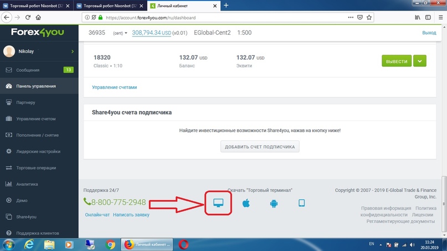Open the Firefox library icon

coord(418,17)
